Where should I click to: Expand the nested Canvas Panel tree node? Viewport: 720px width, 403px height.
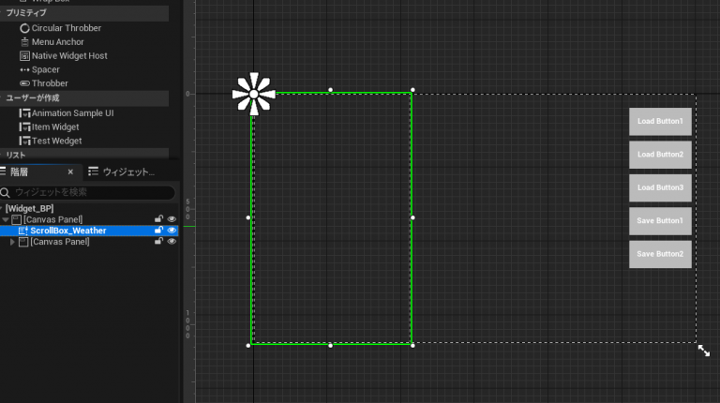[12, 242]
